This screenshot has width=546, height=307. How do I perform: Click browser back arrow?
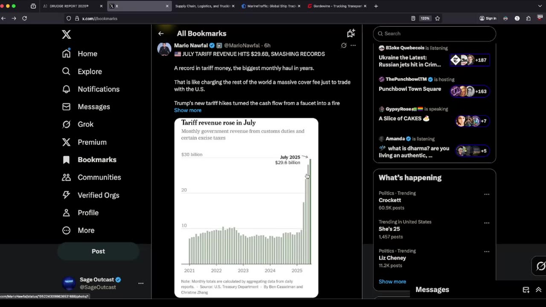click(3, 18)
